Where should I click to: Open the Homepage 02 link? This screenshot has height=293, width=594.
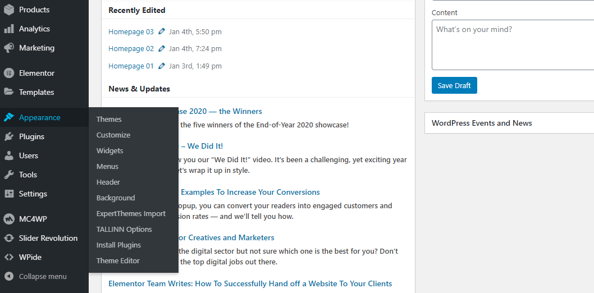point(131,49)
